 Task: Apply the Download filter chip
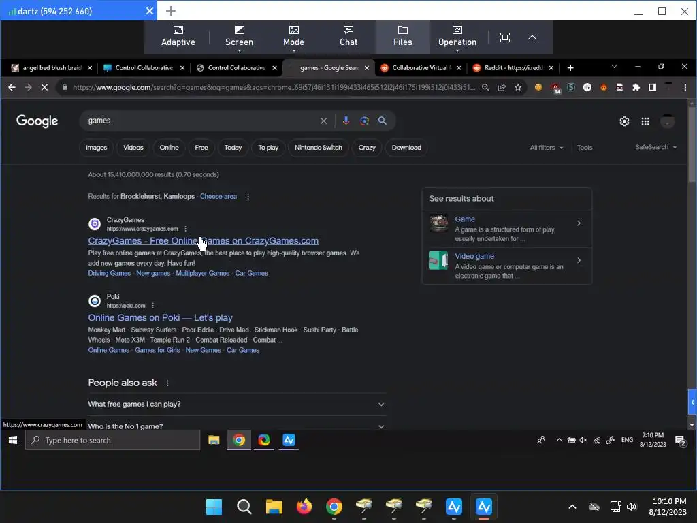406,148
